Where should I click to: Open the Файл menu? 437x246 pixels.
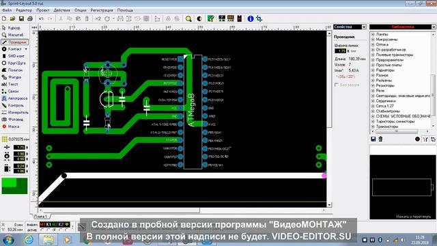(x=7, y=10)
